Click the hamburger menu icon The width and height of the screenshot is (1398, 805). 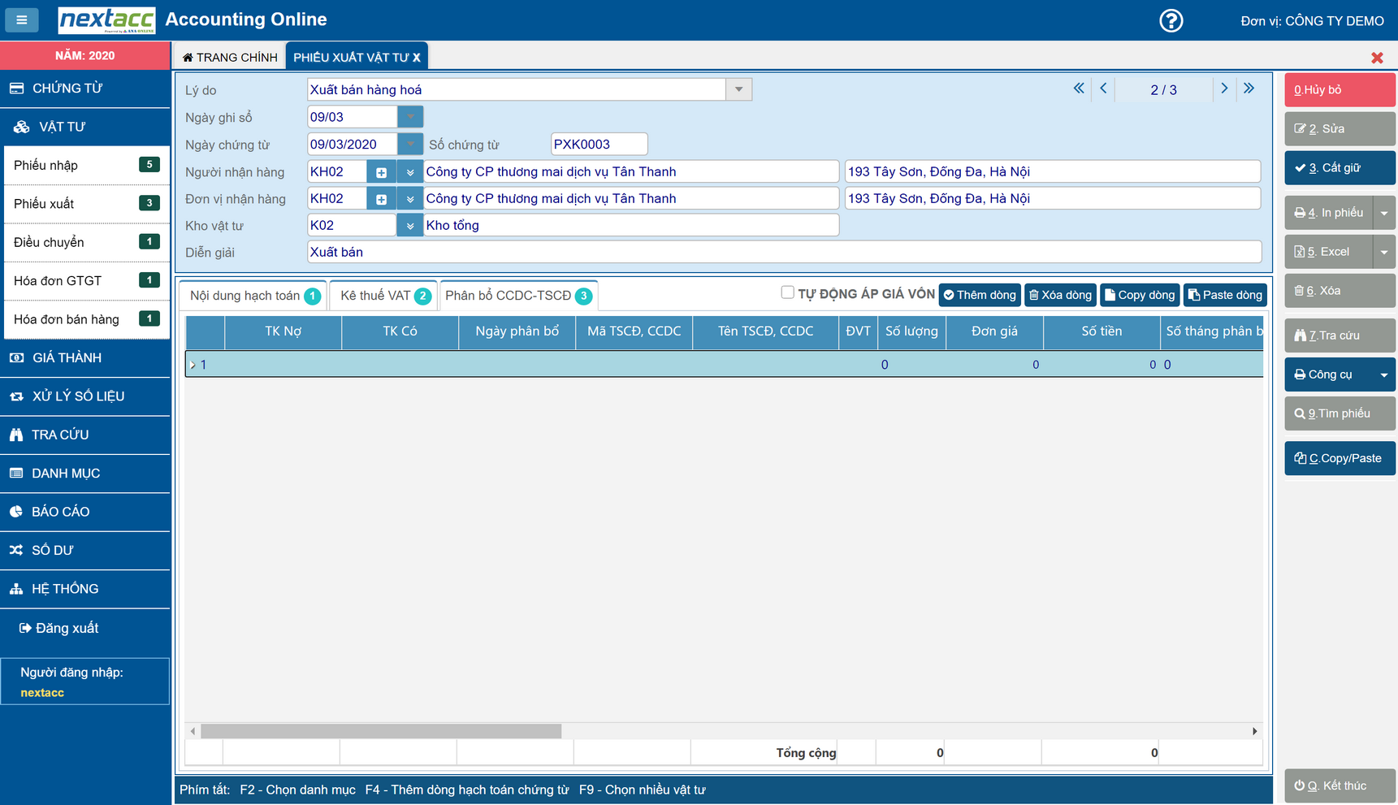click(x=22, y=19)
